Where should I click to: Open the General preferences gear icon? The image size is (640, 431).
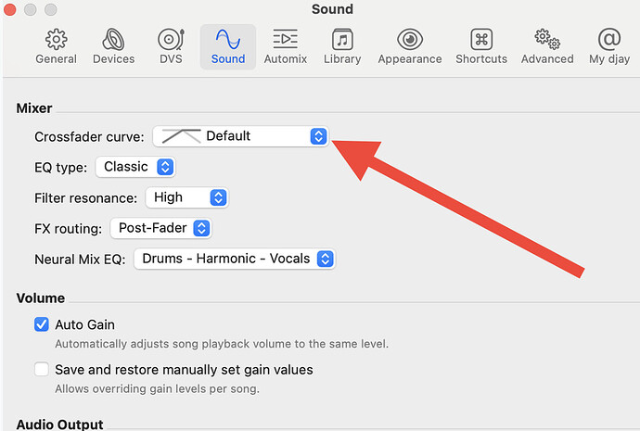57,39
